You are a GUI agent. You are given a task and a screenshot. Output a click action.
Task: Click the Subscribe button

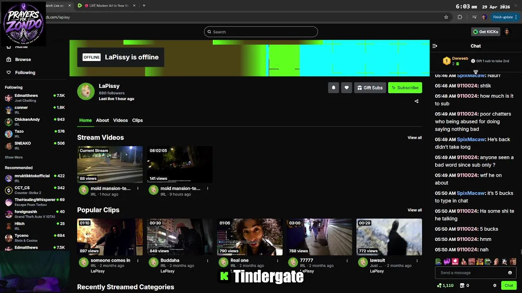[x=405, y=87]
